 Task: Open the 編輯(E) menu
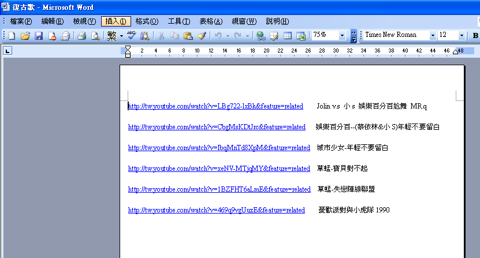(x=53, y=21)
